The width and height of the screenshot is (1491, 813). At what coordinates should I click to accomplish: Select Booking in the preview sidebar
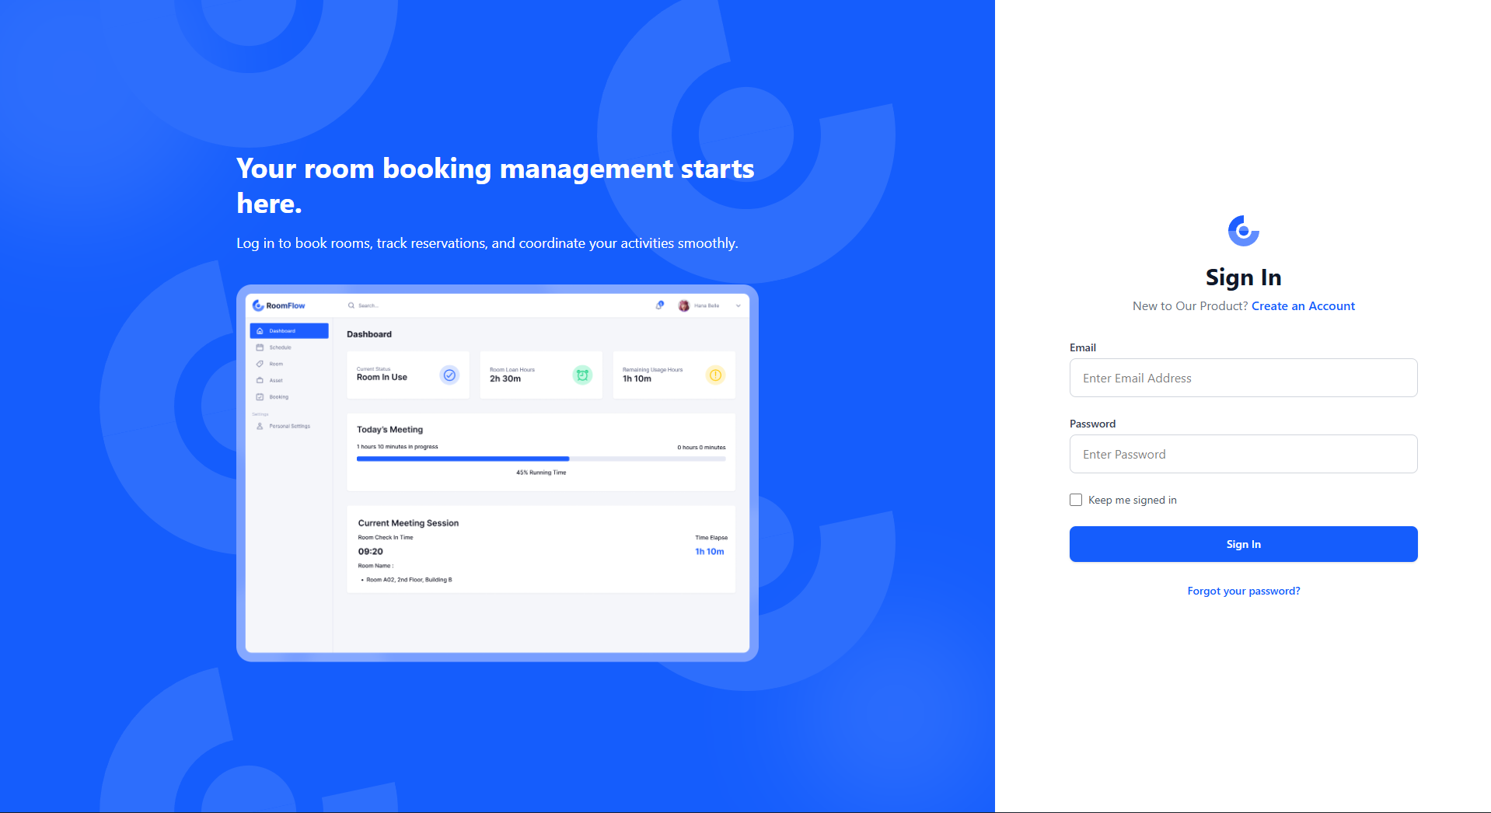[x=278, y=397]
